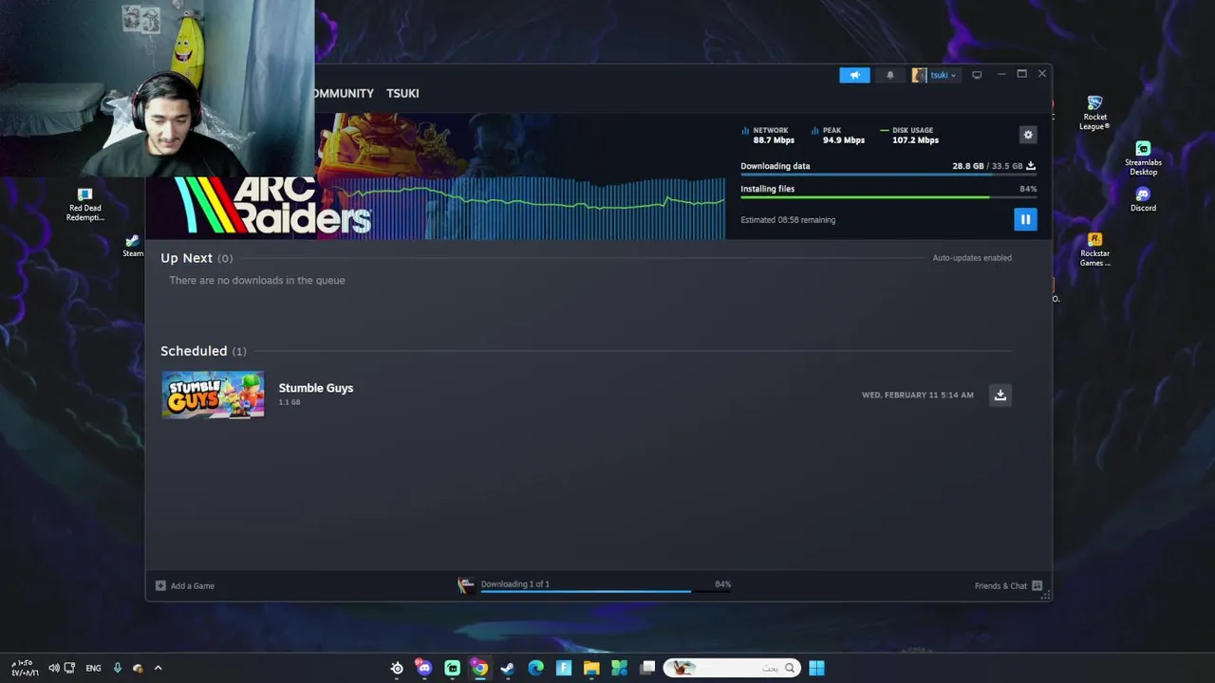Open Discord from the taskbar
1215x683 pixels.
pos(424,668)
